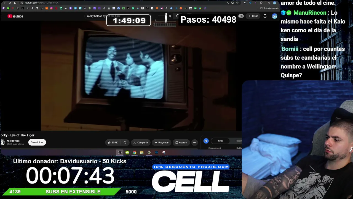Click the Preguntar button
This screenshot has height=199, width=353.
[x=162, y=143]
